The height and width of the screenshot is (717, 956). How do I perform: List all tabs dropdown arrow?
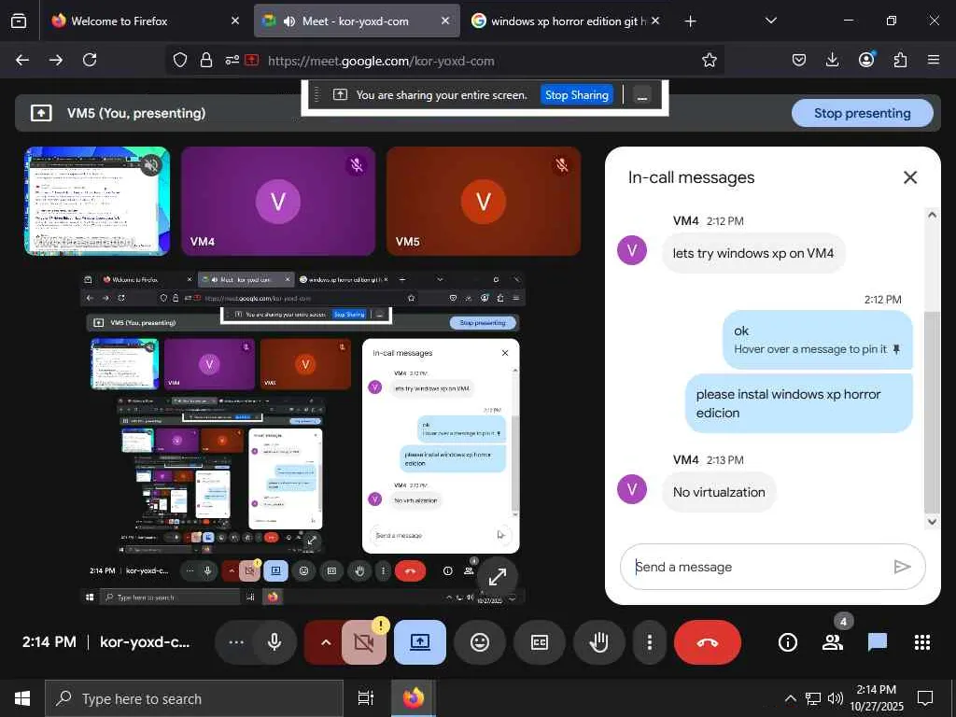click(x=770, y=21)
